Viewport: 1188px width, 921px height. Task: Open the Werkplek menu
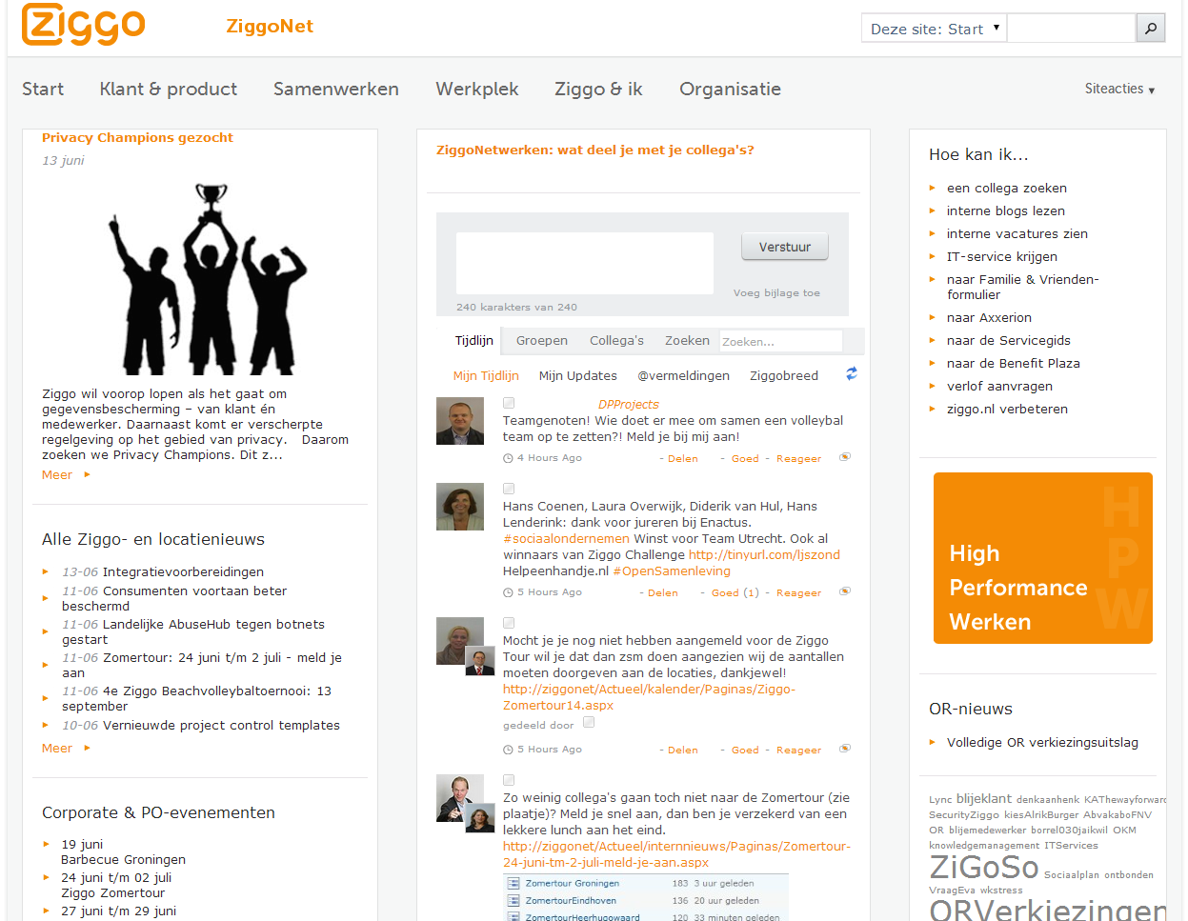[477, 89]
